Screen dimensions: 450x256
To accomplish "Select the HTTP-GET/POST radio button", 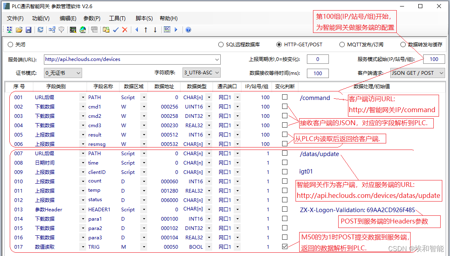I will (x=279, y=45).
